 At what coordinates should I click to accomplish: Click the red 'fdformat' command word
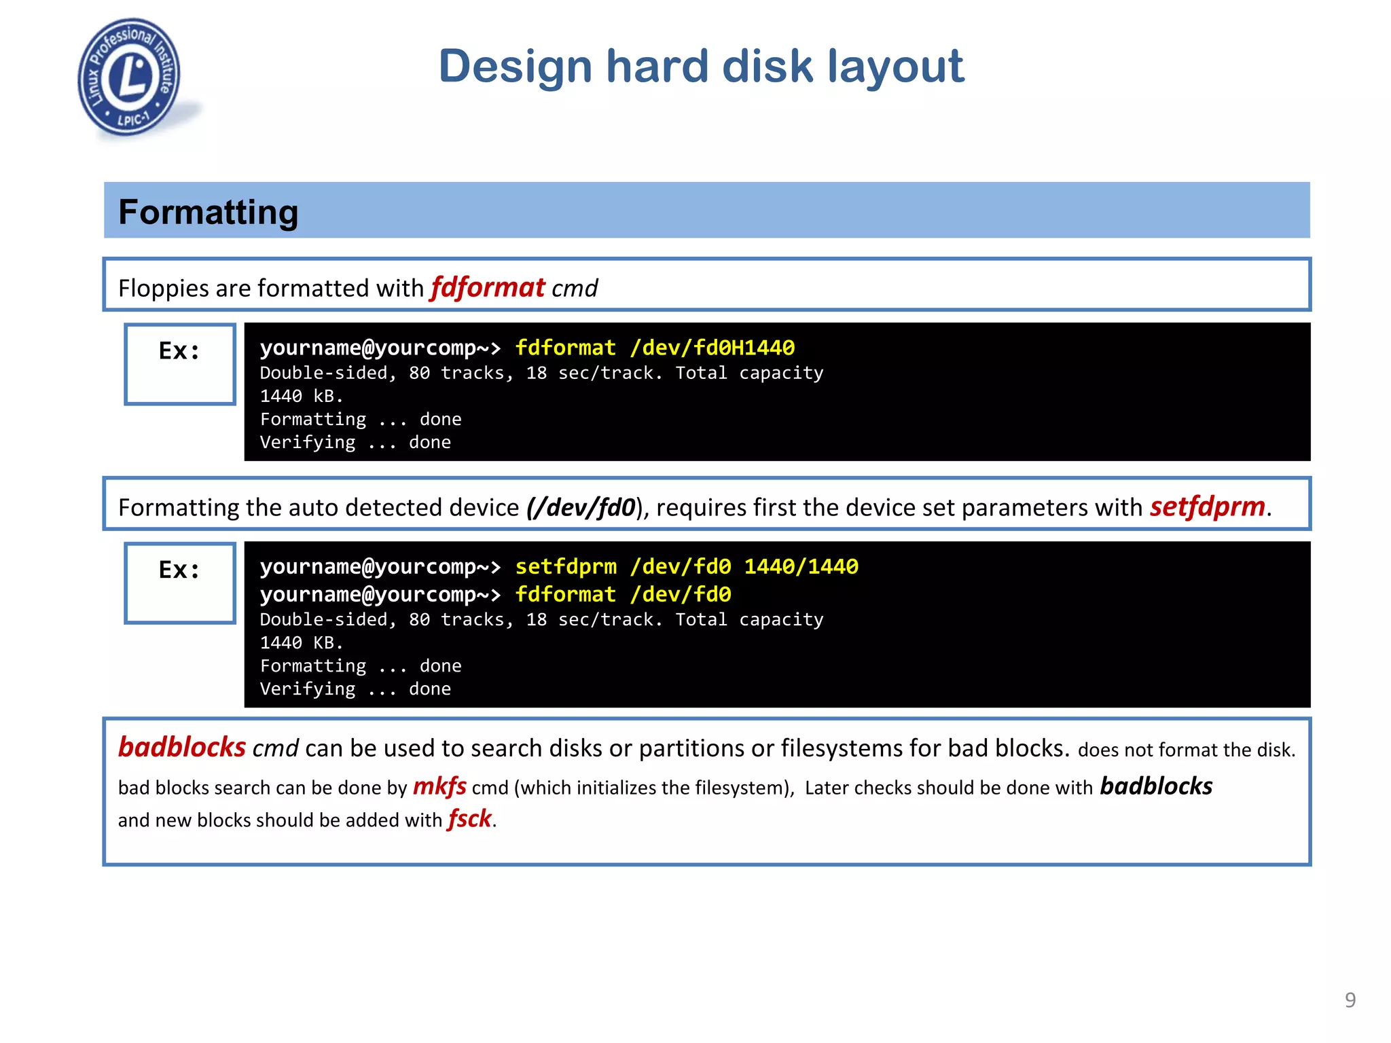(x=488, y=287)
